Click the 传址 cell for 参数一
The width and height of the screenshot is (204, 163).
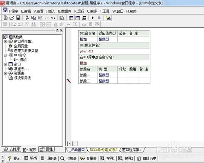[x=123, y=75]
